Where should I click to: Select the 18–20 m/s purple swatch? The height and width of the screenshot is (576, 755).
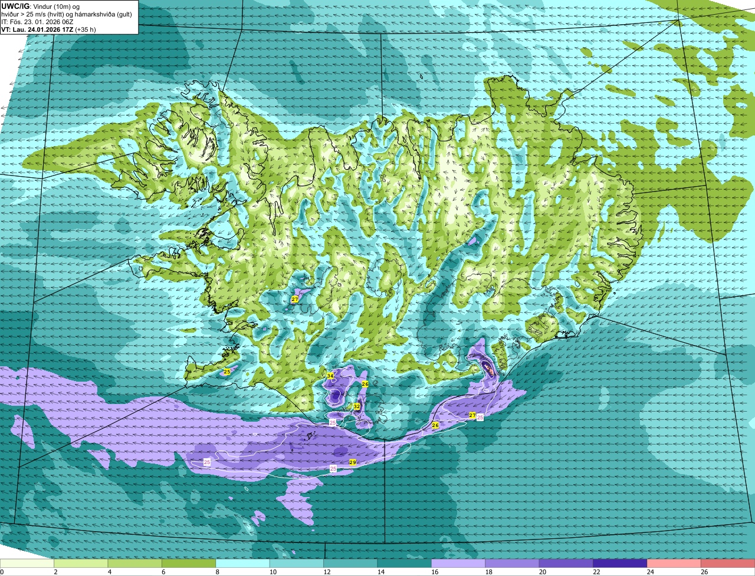(x=512, y=563)
